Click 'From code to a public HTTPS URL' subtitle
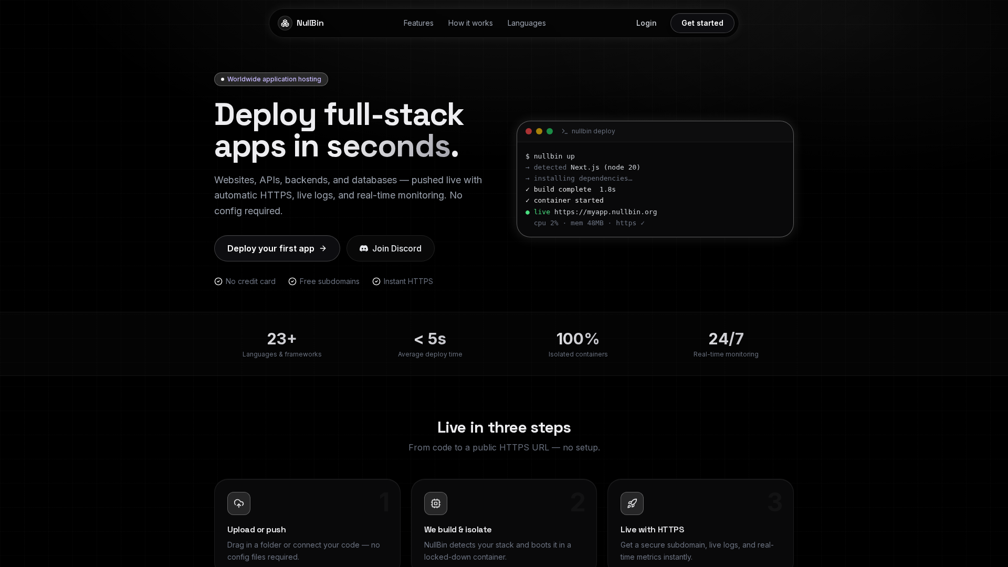The height and width of the screenshot is (567, 1008). click(x=504, y=448)
